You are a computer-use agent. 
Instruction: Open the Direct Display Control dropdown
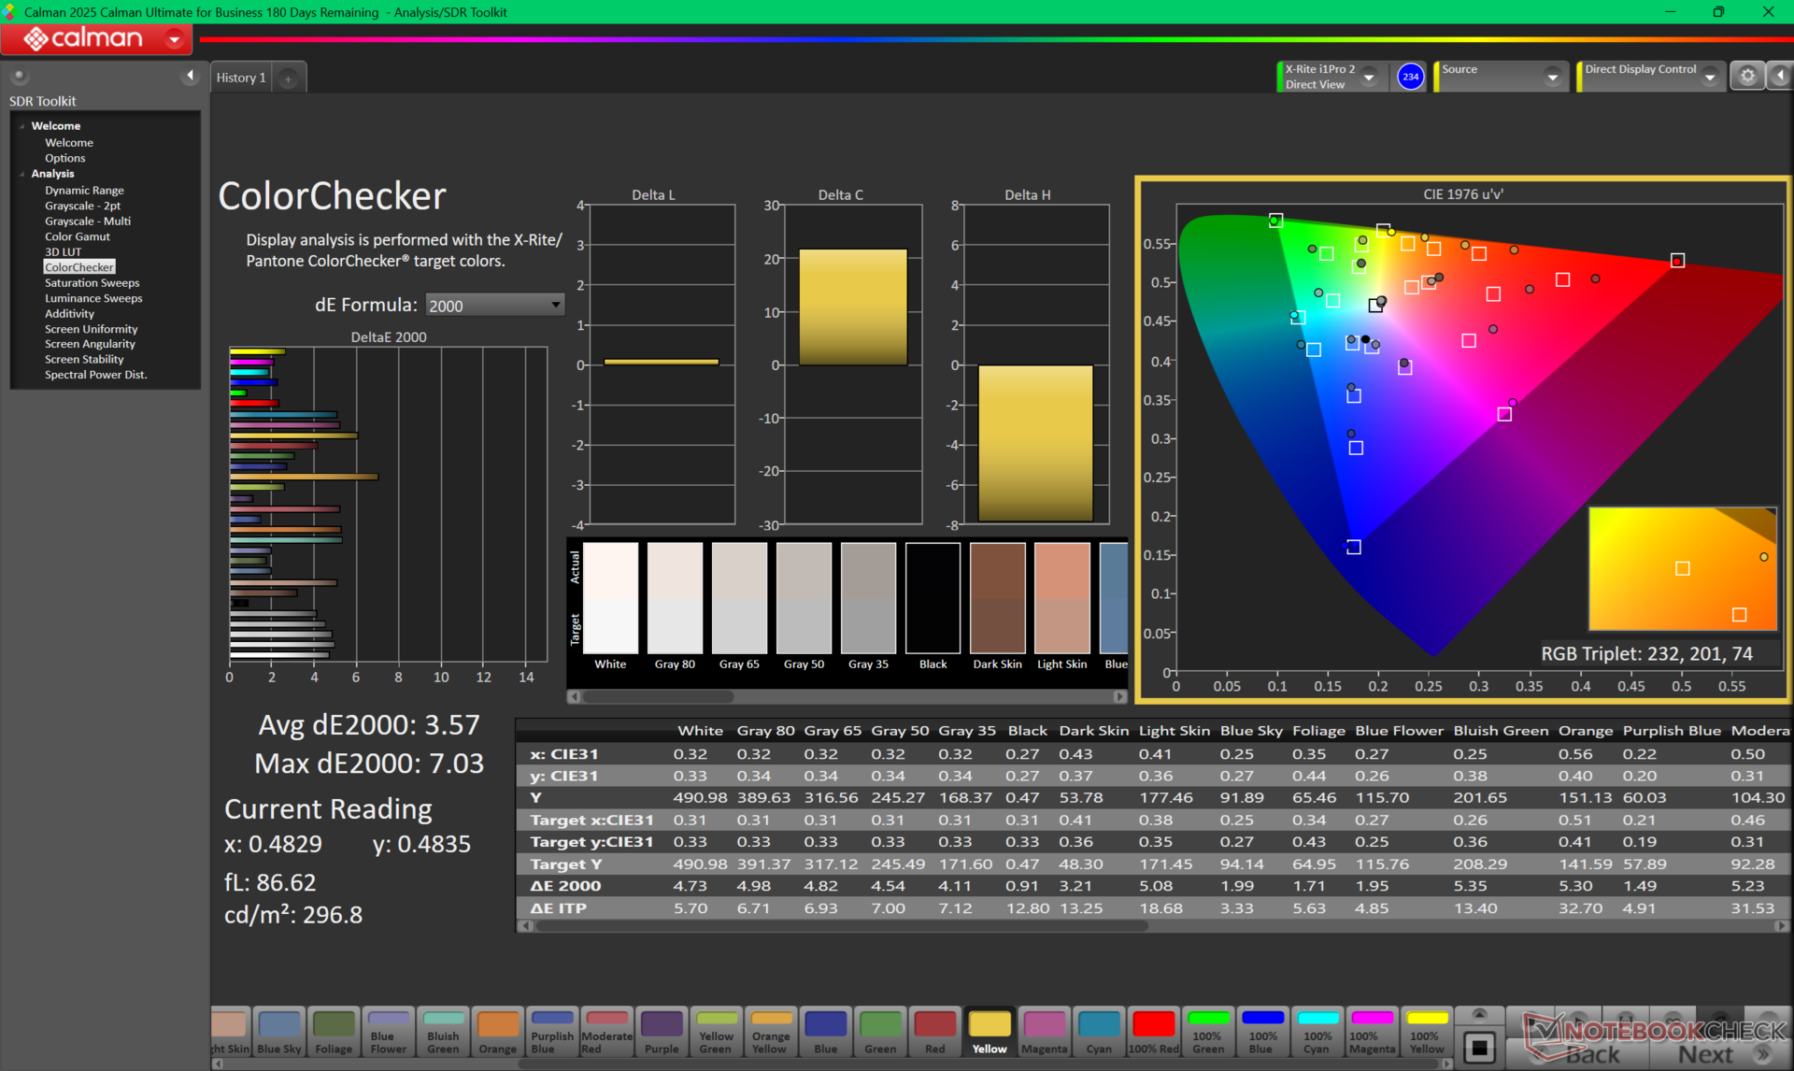click(x=1710, y=77)
